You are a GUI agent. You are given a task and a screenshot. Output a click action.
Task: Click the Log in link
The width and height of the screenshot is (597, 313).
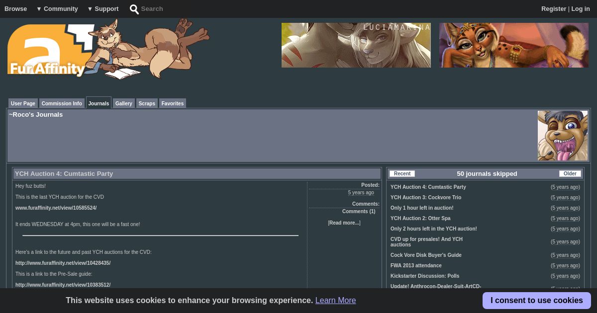(x=581, y=9)
